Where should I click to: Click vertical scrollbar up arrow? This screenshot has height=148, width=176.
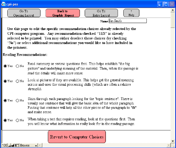(173, 10)
